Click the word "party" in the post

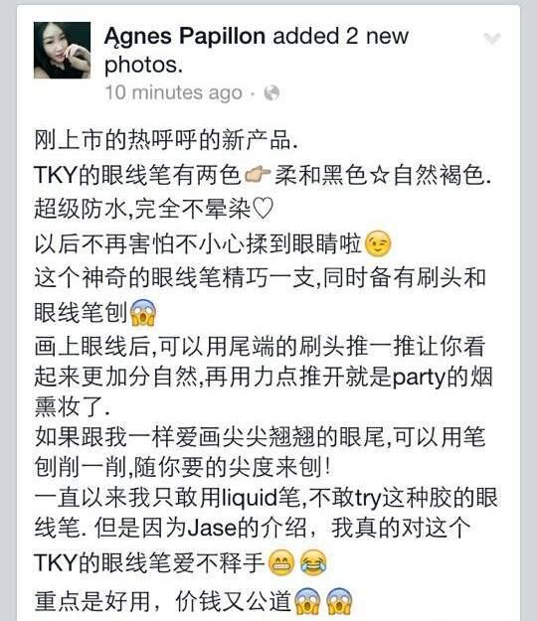(420, 378)
